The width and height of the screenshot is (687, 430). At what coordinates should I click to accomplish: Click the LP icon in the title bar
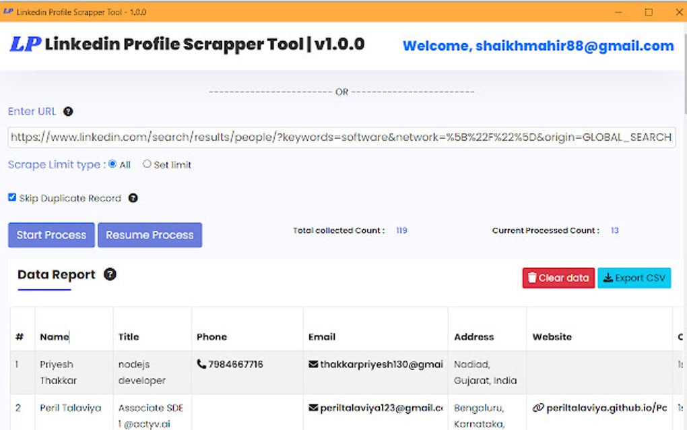[x=7, y=11]
